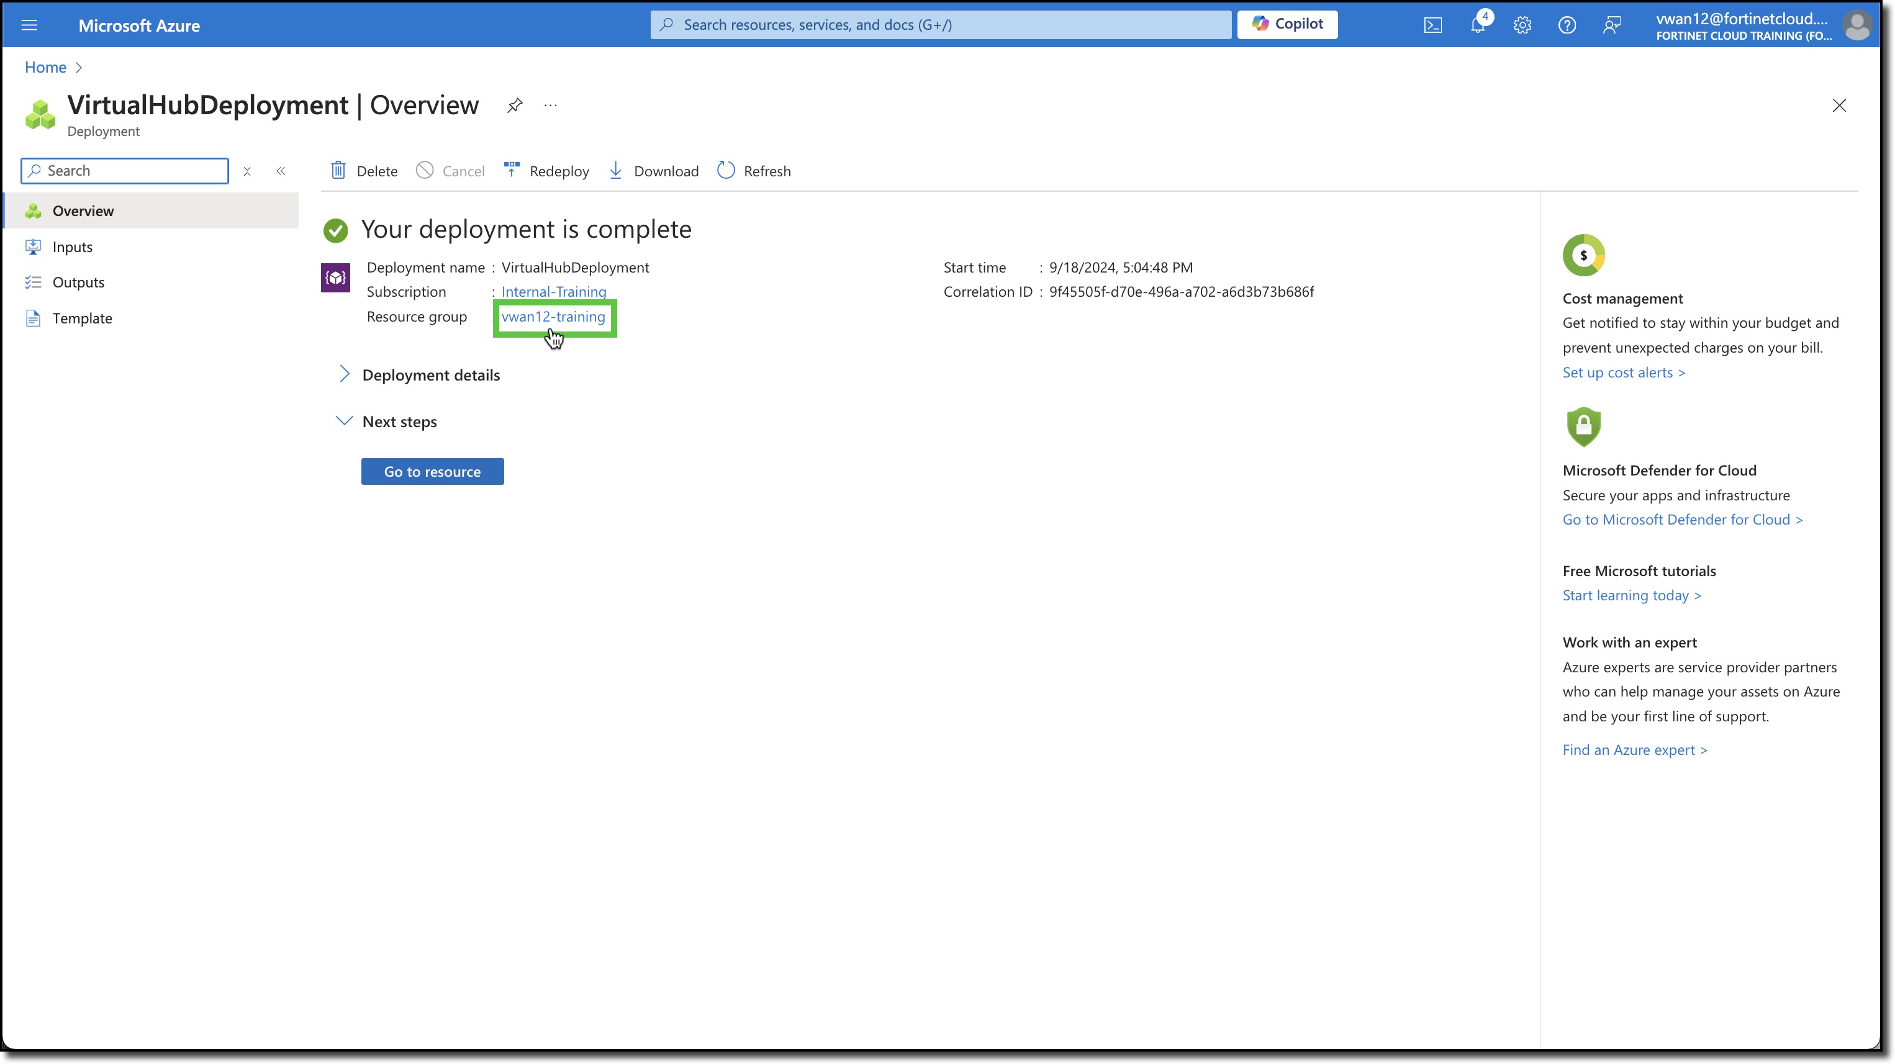Go to the Home breadcrumb
The height and width of the screenshot is (1064, 1895).
(45, 67)
